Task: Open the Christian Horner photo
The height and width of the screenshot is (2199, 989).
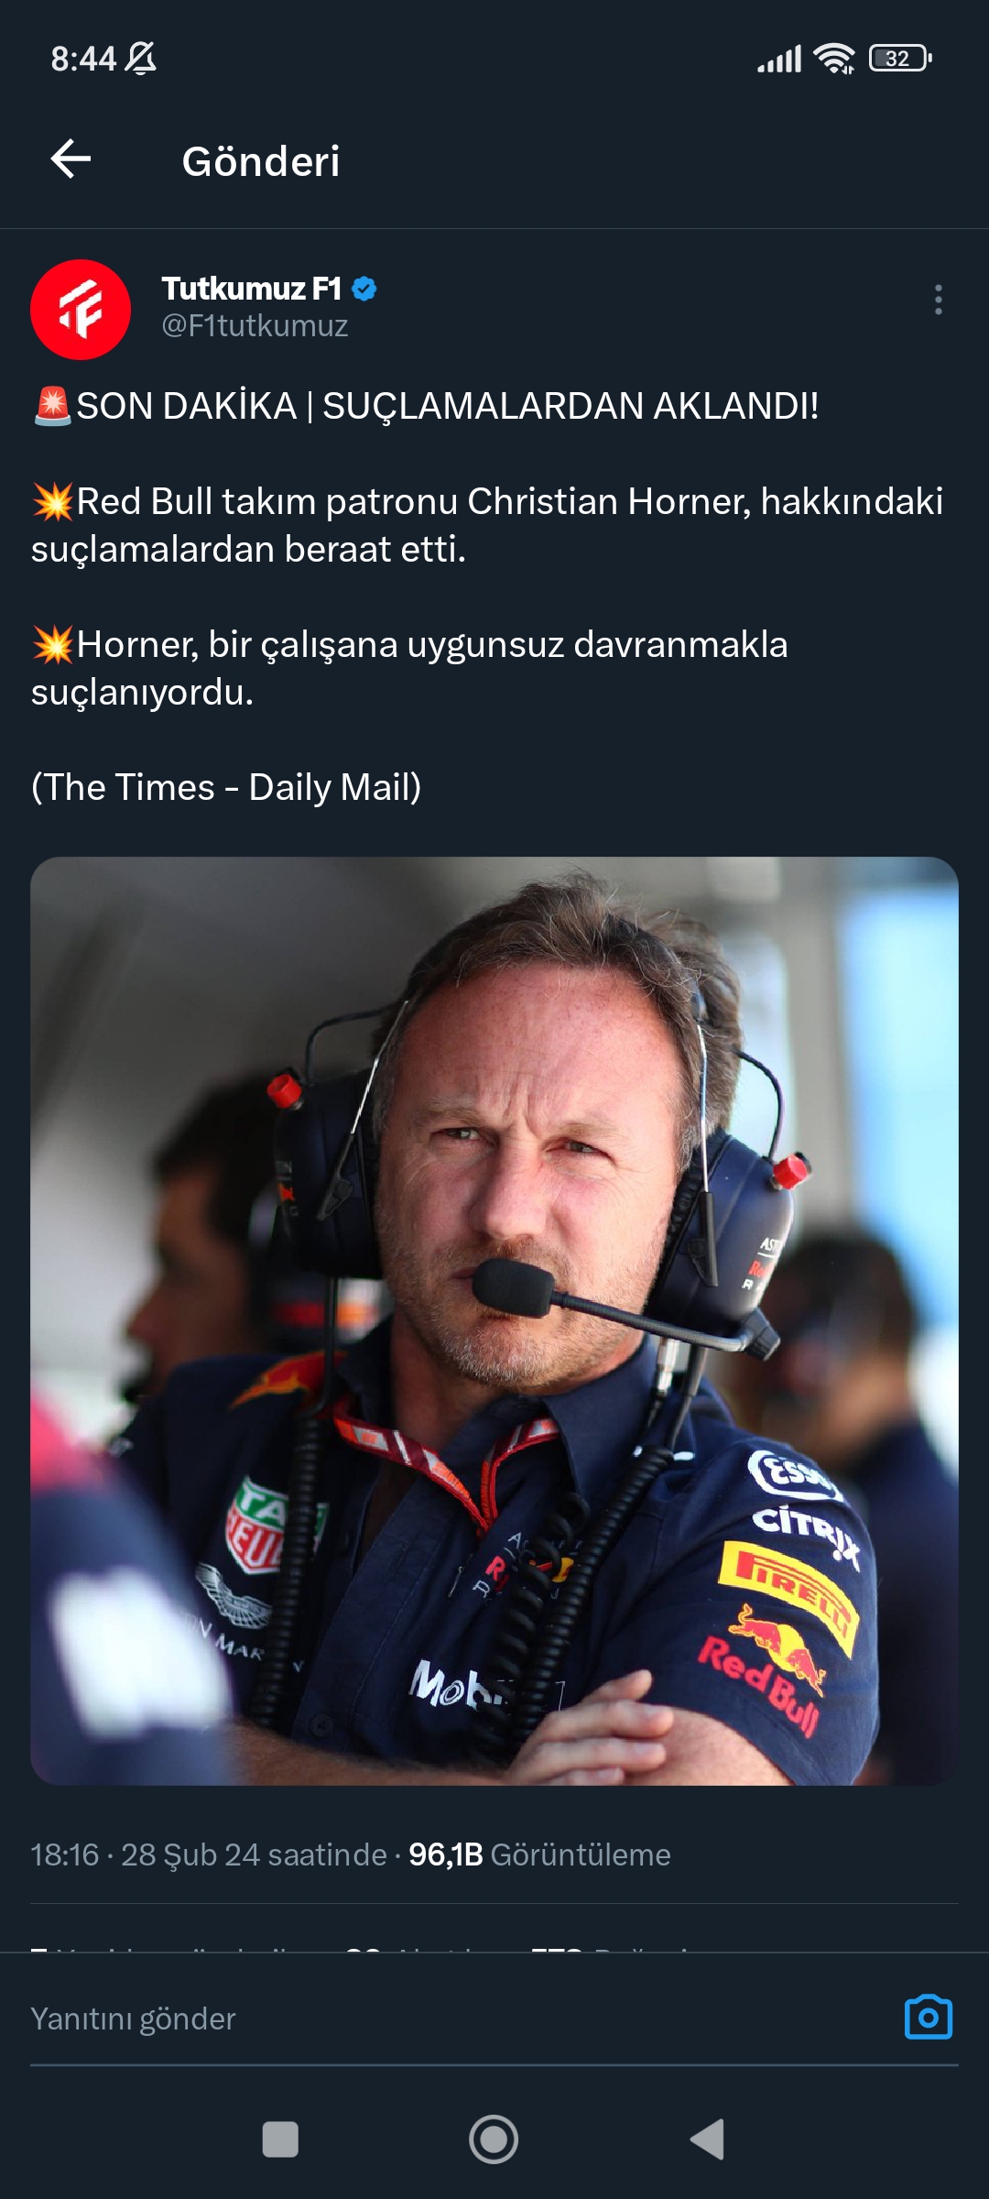Action: point(494,1321)
